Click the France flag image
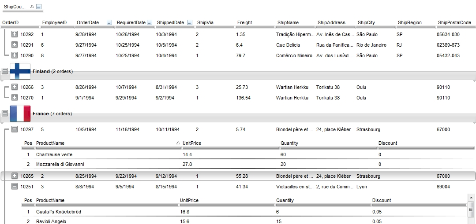 20,114
